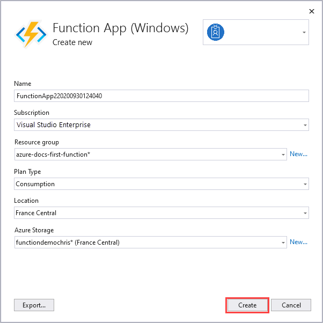Click the Azure Functions lightning bolt icon
Screen dimensions: 323x323
[31, 34]
